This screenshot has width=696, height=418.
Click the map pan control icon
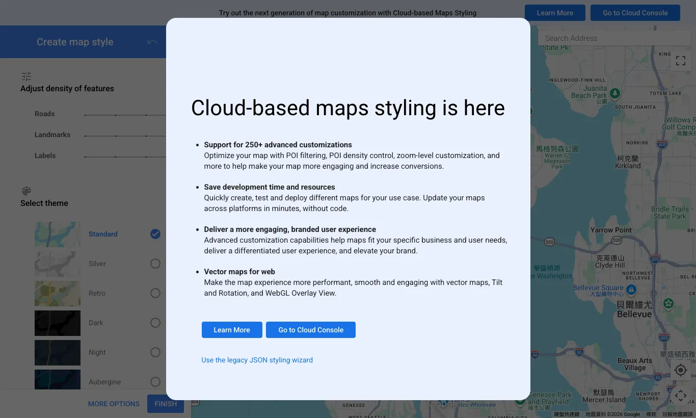click(x=681, y=395)
